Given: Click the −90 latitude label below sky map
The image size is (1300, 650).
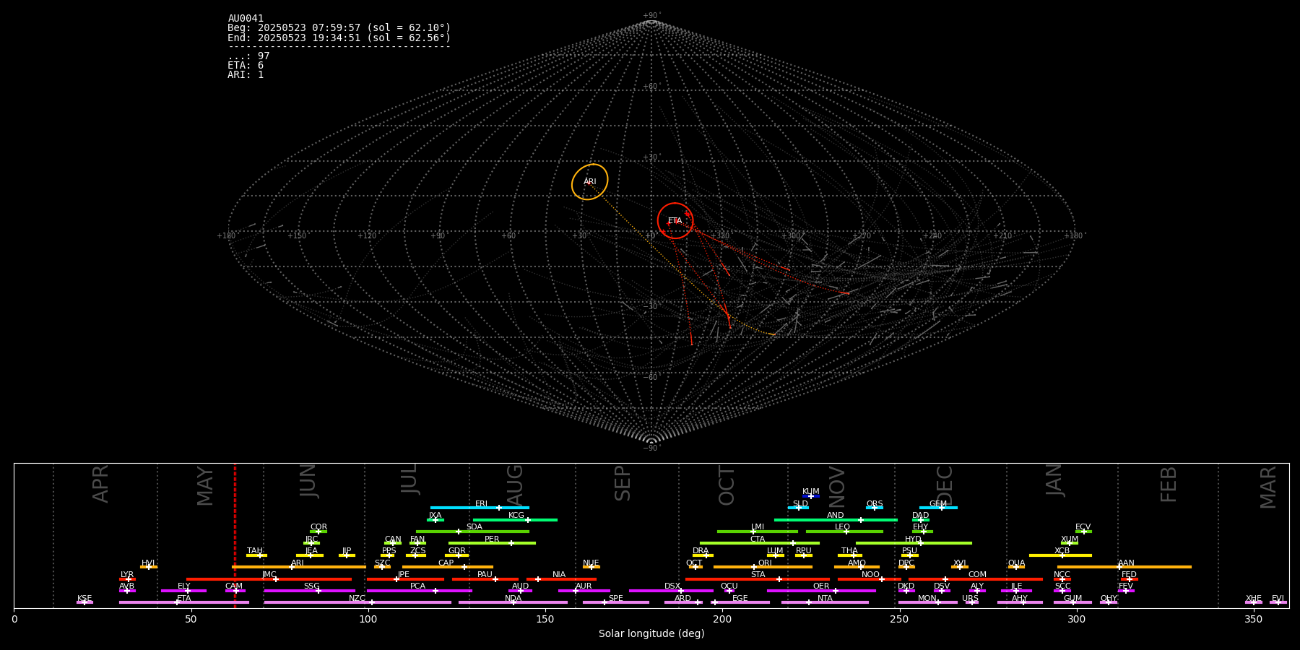Looking at the screenshot, I should click(651, 448).
